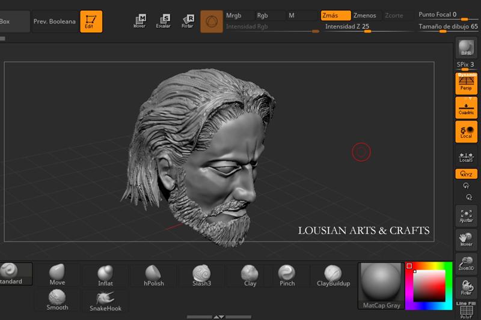Switch to Zmenos sculpt mode

click(367, 16)
